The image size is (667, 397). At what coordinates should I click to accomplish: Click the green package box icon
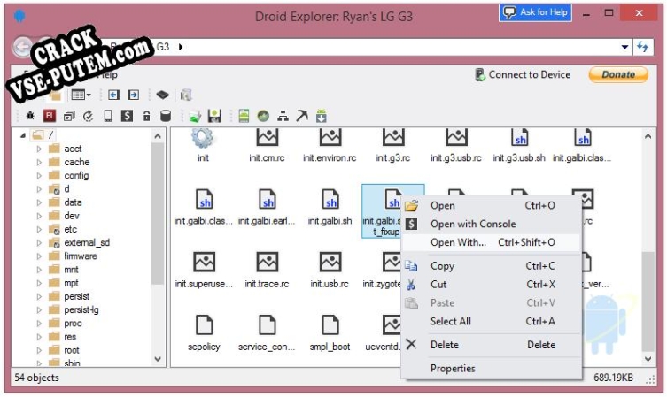pyautogui.click(x=195, y=116)
